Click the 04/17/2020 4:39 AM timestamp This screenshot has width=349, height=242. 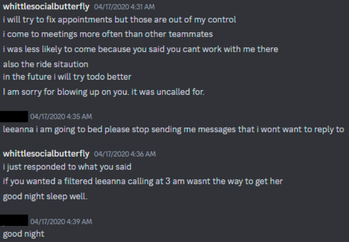point(61,221)
